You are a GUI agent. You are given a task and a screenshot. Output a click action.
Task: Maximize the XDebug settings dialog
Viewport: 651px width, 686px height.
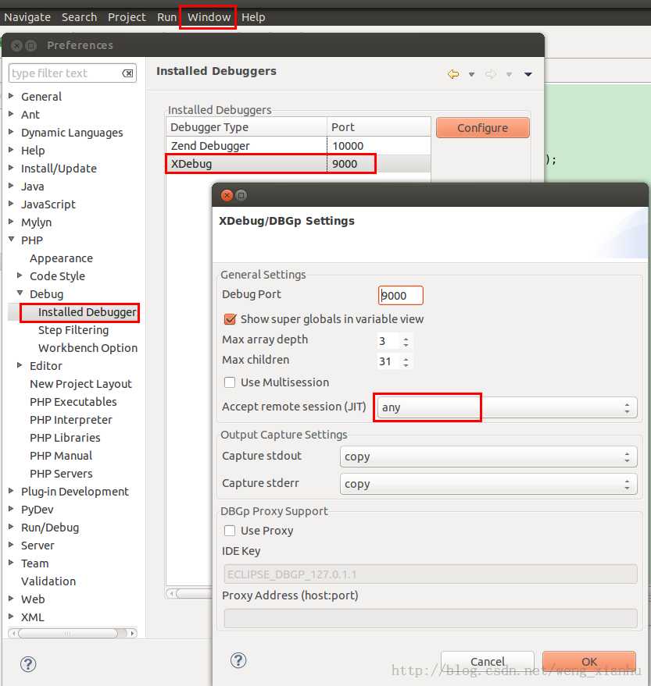pyautogui.click(x=241, y=195)
